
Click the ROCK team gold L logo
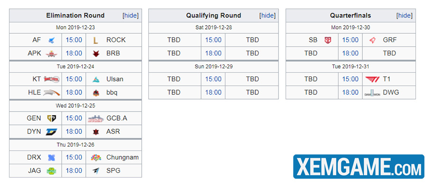pyautogui.click(x=95, y=40)
